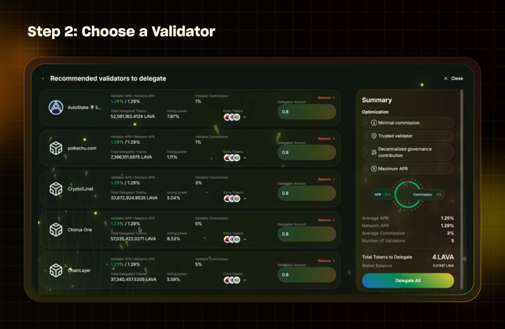This screenshot has width=505, height=329.
Task: Click the Number of Validators row
Action: tap(408, 240)
